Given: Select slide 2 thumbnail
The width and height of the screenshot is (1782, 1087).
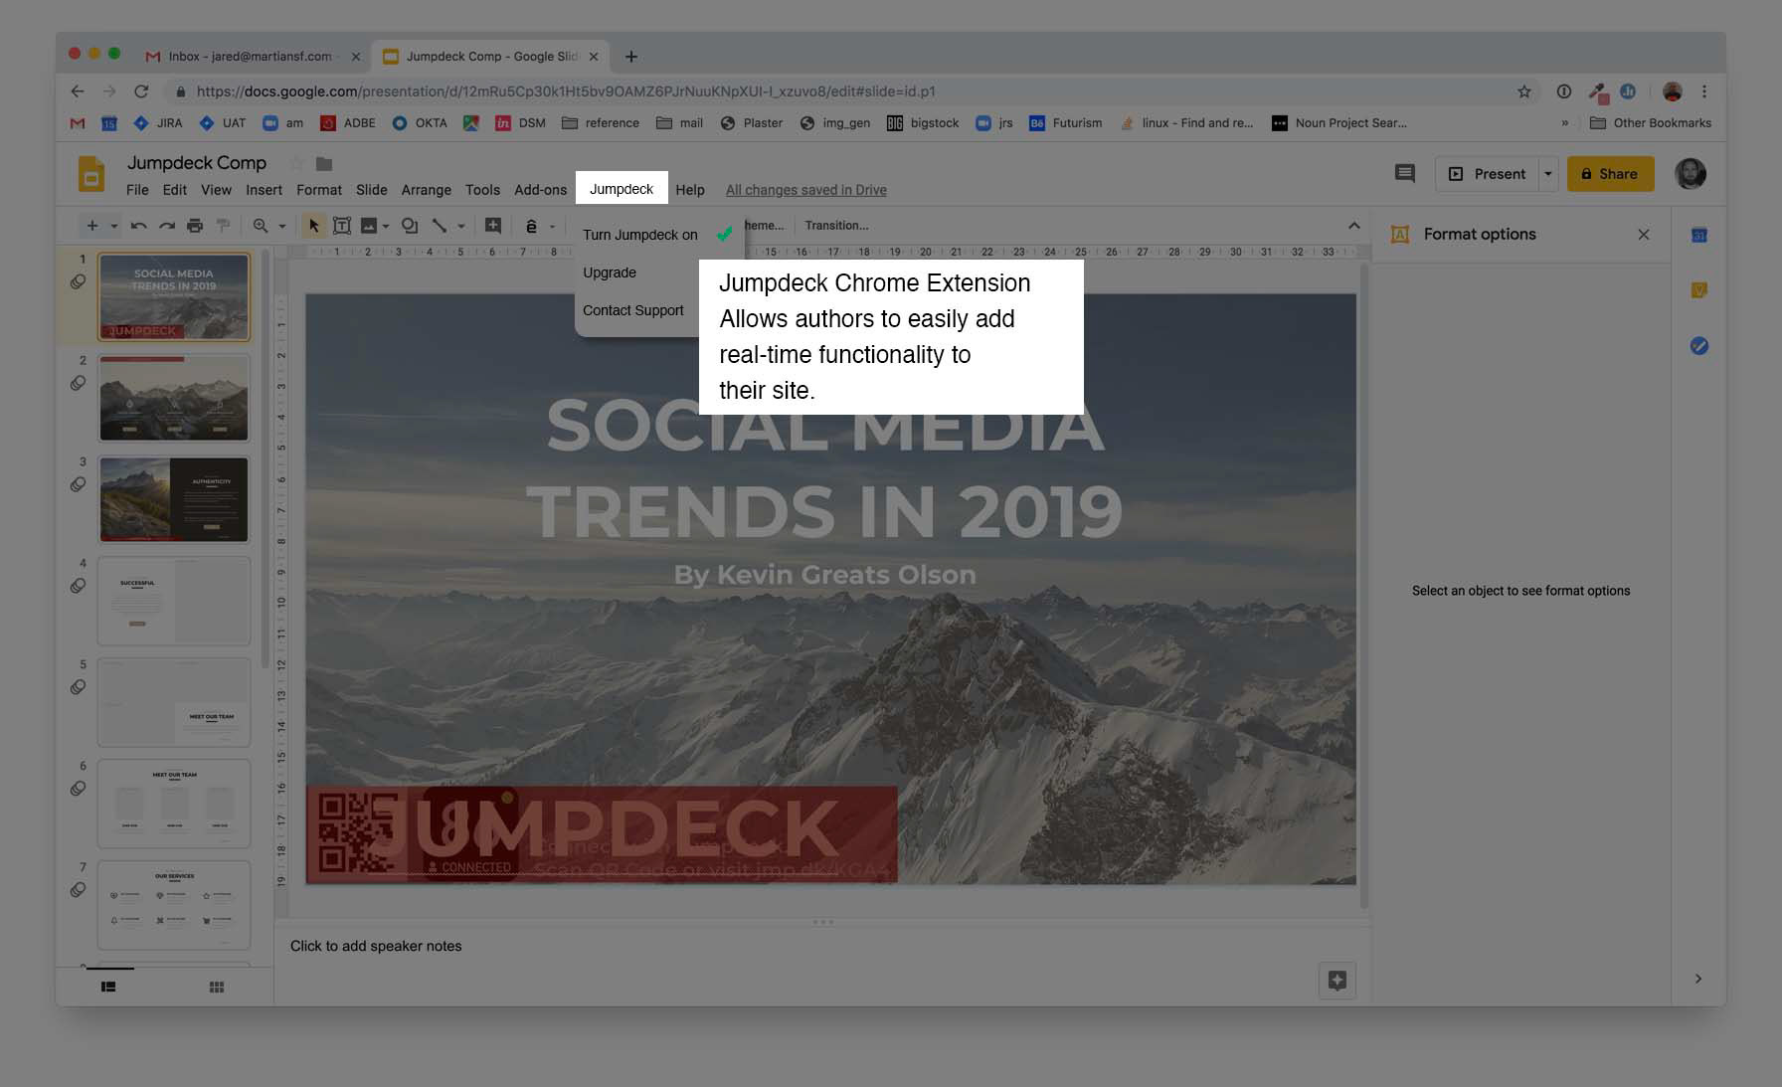Looking at the screenshot, I should (174, 398).
